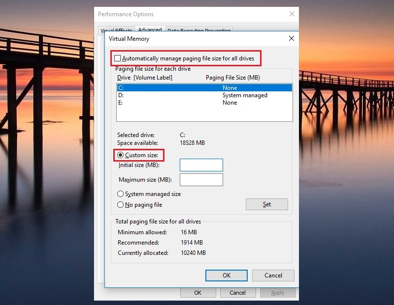The width and height of the screenshot is (394, 305).
Task: Close the Virtual Memory dialog
Action: coord(291,38)
